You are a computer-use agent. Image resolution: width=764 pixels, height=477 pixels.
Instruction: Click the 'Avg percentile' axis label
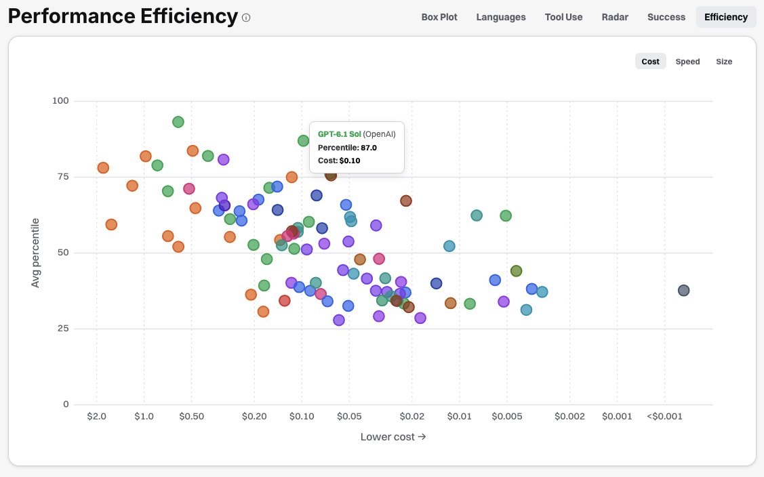click(x=35, y=253)
